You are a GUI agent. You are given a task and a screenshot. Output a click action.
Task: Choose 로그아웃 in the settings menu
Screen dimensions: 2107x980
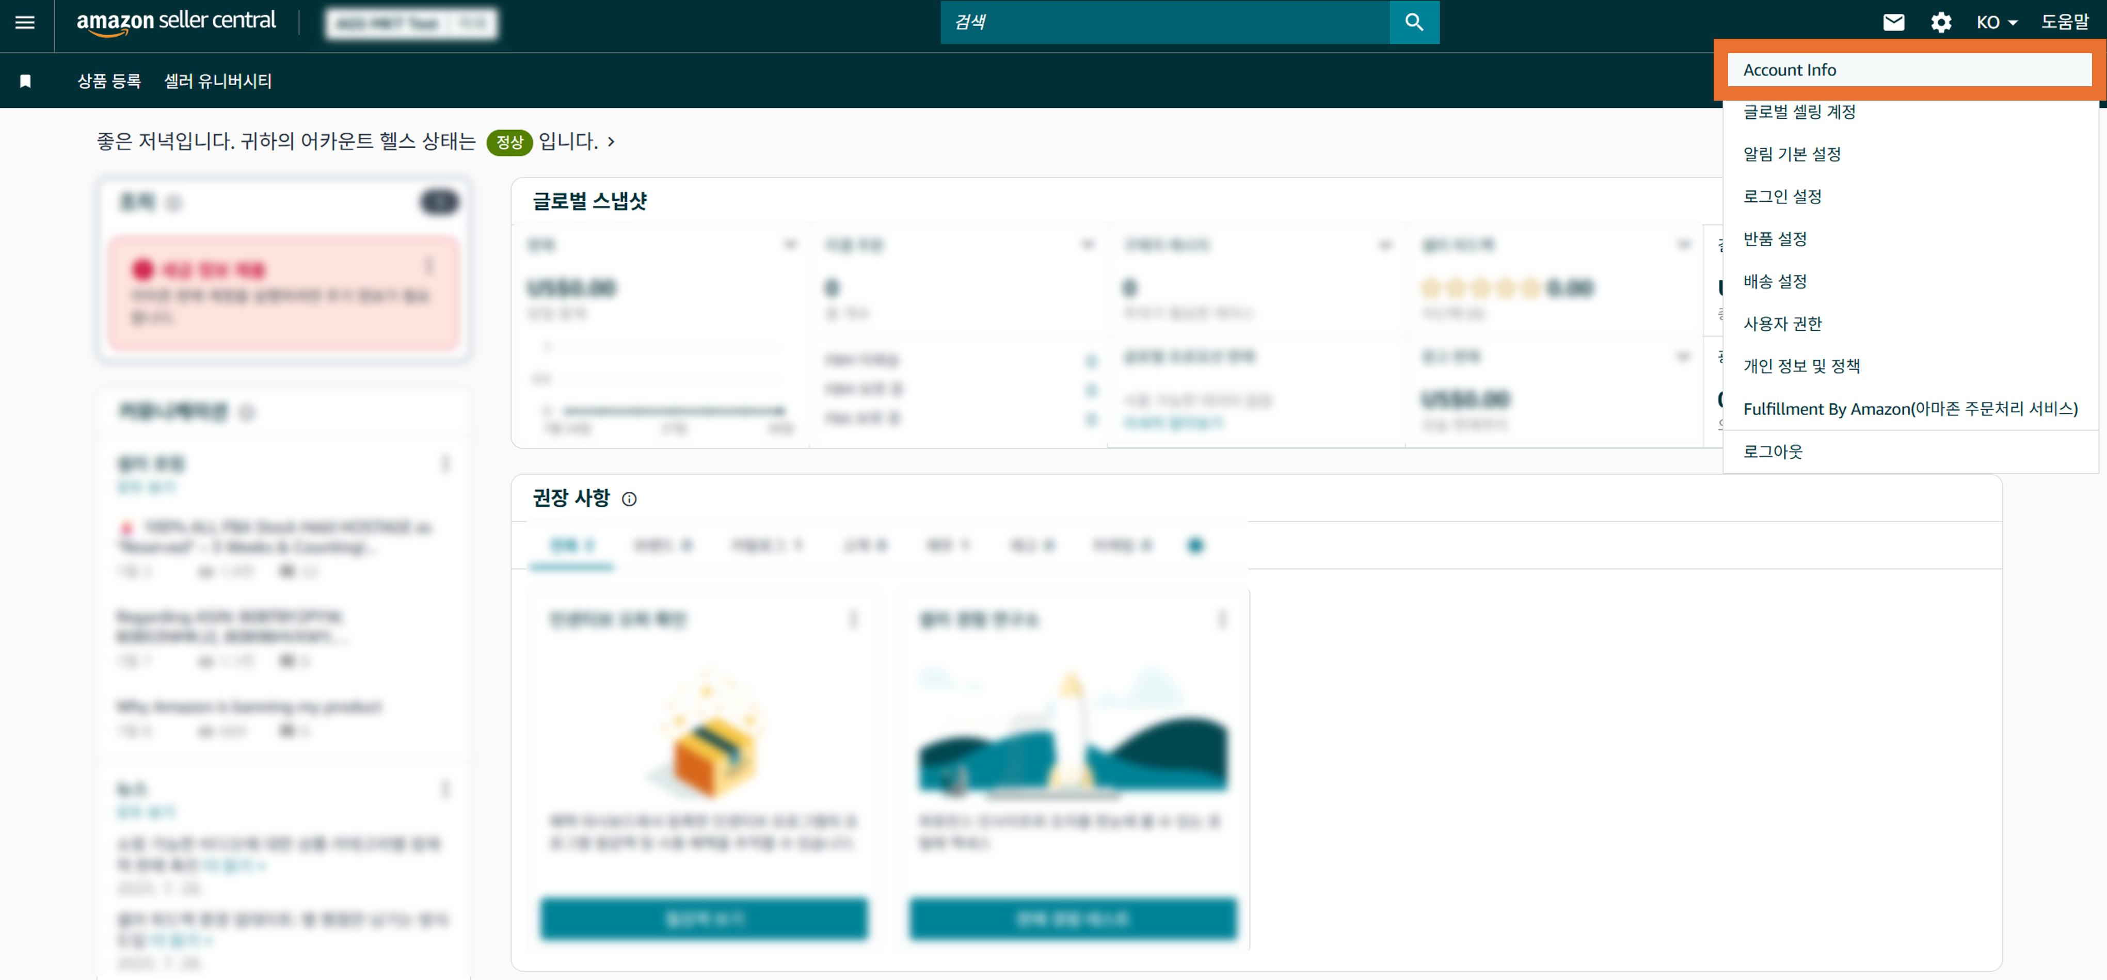point(1773,452)
